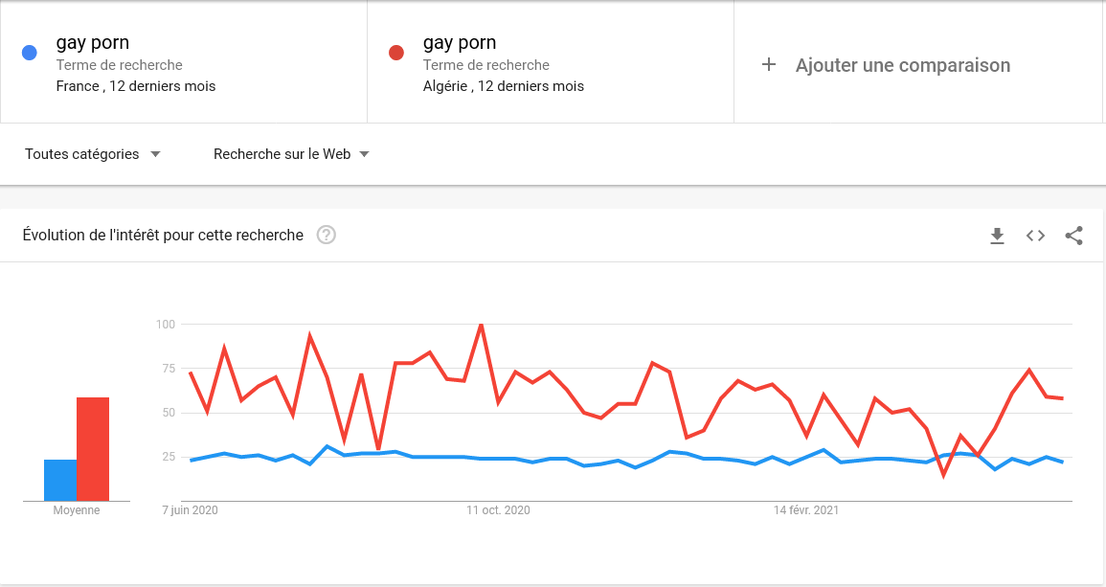Download the interest chart data as CSV
Image resolution: width=1106 pixels, height=587 pixels.
pyautogui.click(x=997, y=236)
